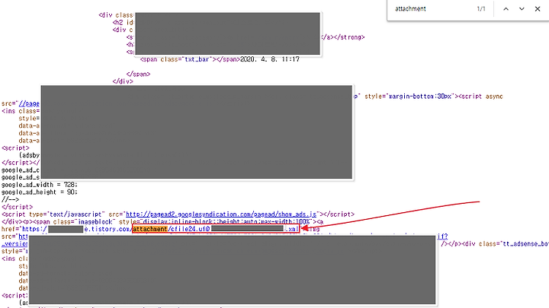Viewport: 549px width, 308px height.
Task: Go to next find match arrow
Action: click(x=522, y=9)
